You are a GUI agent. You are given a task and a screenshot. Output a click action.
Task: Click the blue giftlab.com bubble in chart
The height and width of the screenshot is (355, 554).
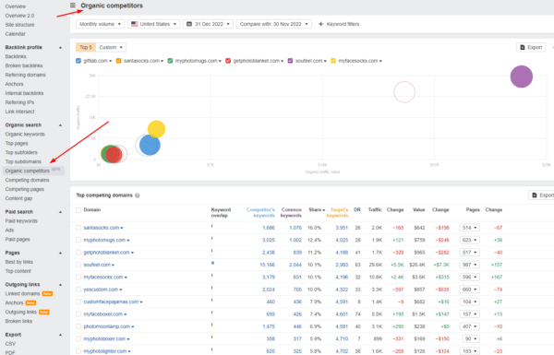tap(150, 145)
